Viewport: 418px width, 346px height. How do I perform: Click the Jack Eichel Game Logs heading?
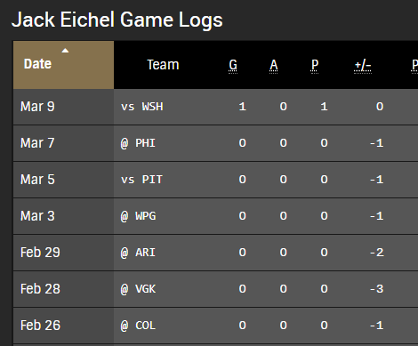[x=117, y=20]
